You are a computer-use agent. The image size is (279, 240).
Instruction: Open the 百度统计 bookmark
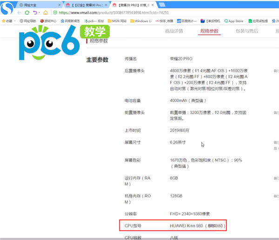[186, 21]
